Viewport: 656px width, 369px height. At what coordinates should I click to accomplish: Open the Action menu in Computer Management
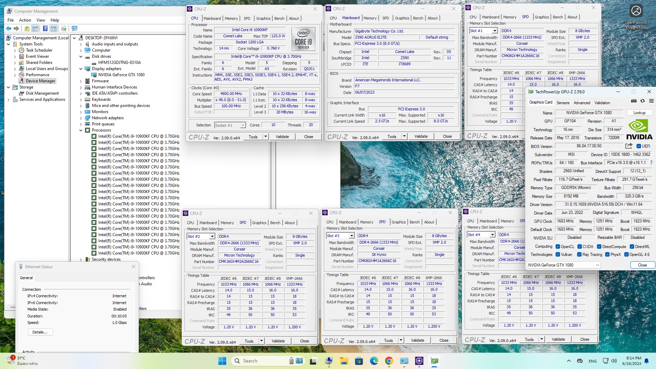tap(25, 20)
